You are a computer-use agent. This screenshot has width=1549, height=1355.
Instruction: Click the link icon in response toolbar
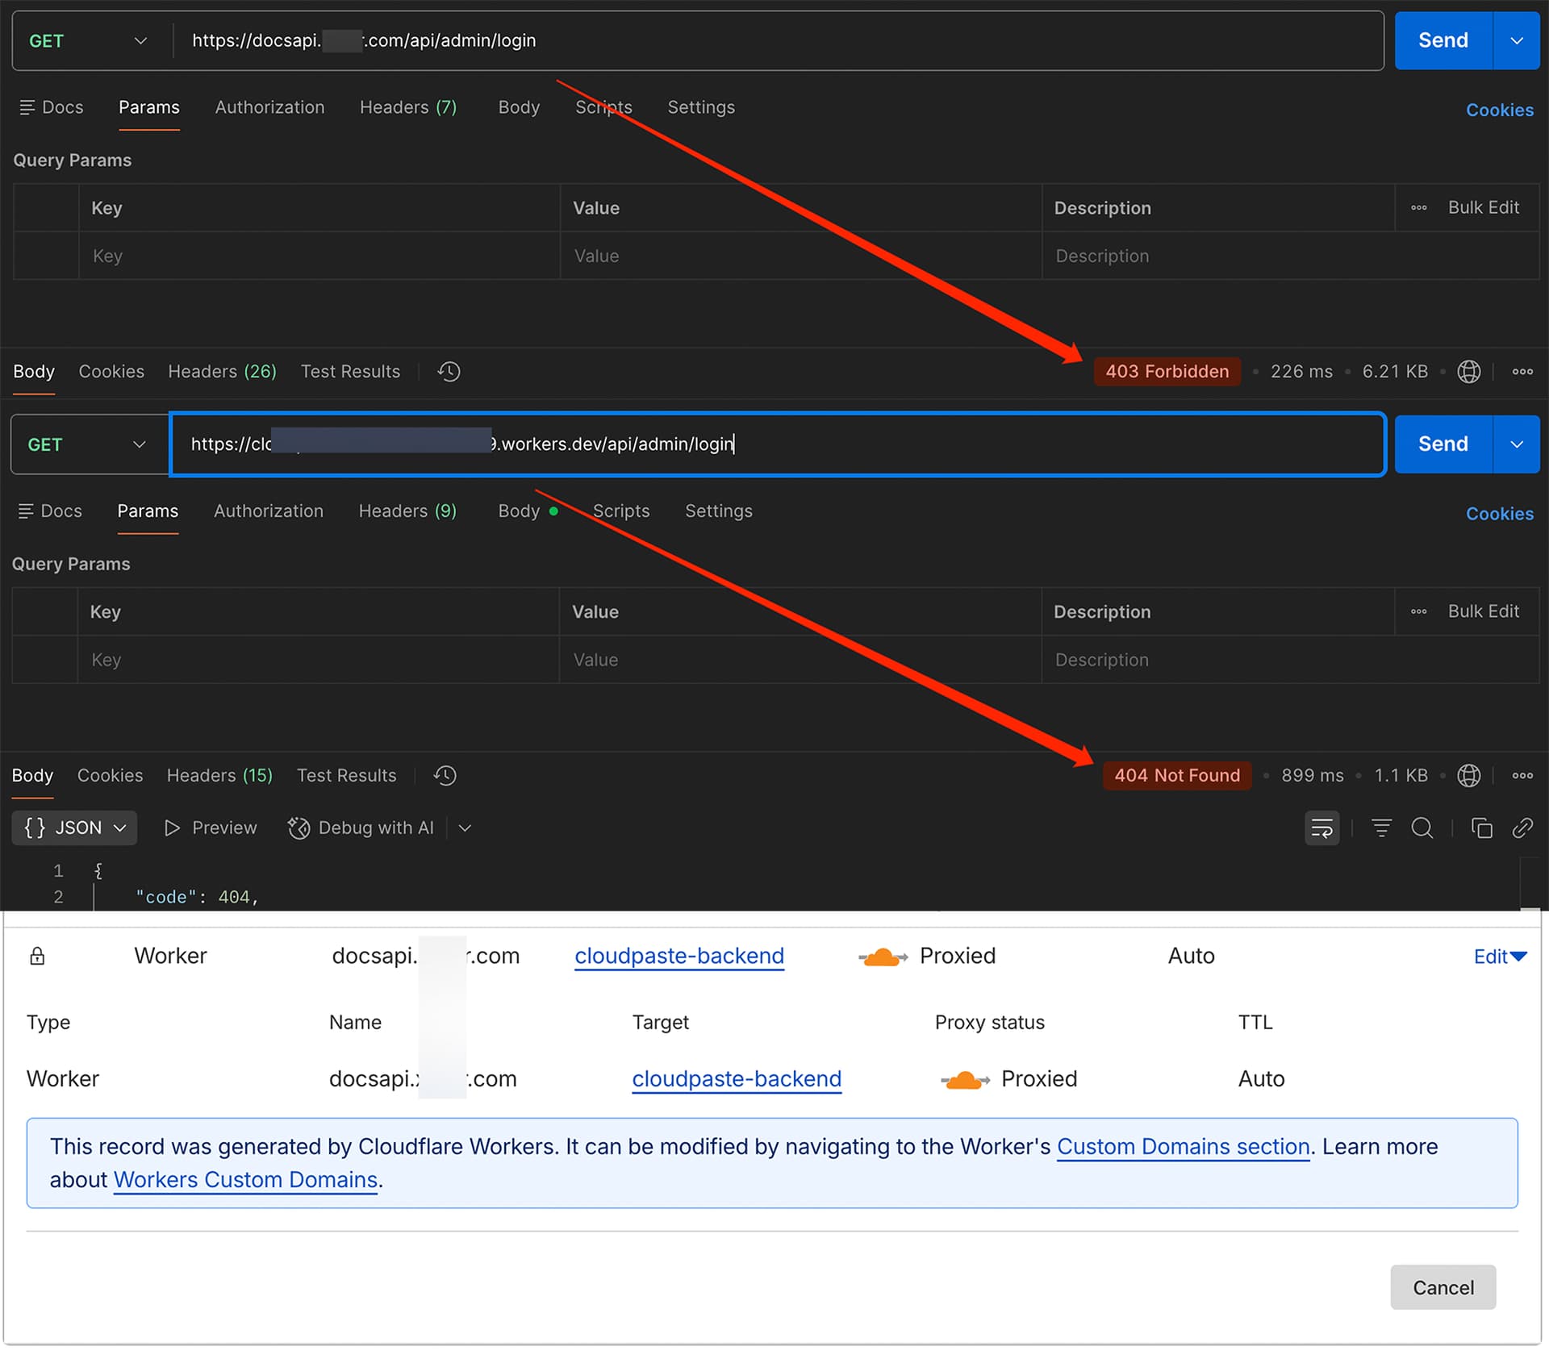click(x=1522, y=828)
